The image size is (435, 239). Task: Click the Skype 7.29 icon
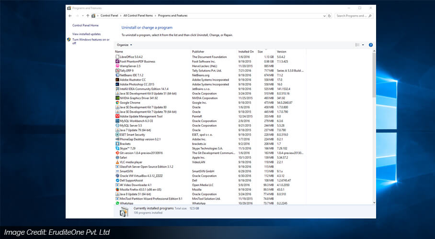tap(117, 149)
